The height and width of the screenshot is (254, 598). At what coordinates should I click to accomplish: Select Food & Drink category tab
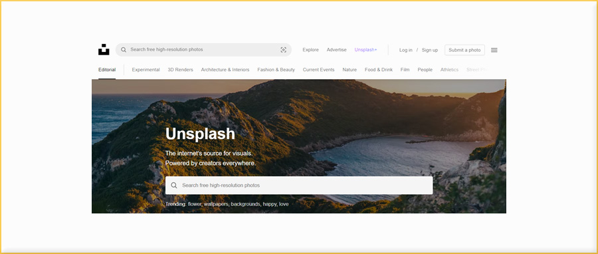[x=378, y=70]
